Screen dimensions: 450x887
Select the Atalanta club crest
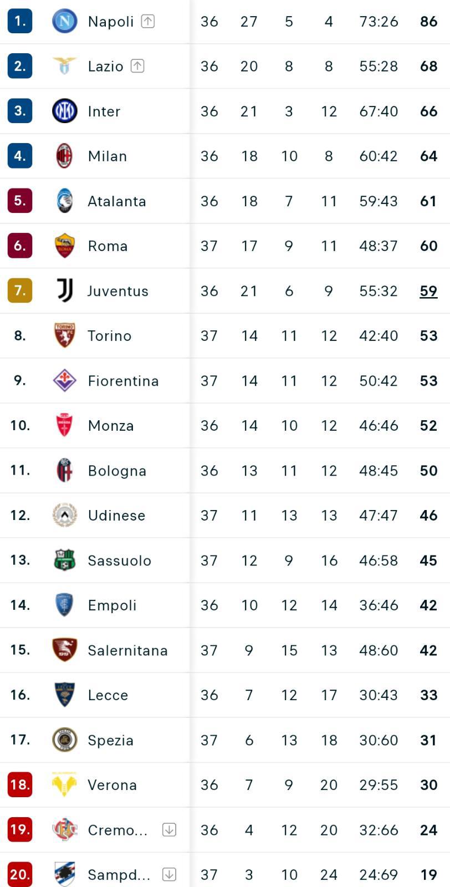coord(64,201)
